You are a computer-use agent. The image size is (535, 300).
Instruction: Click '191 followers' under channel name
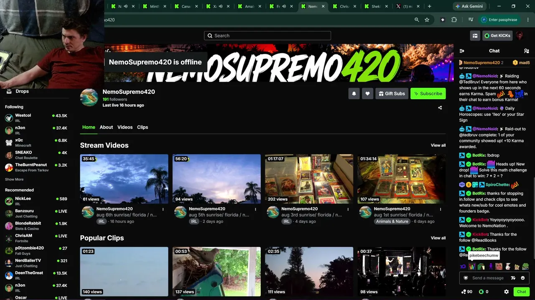(x=115, y=100)
